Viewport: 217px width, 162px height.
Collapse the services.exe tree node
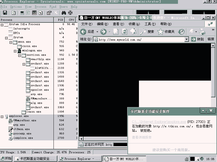[19, 55]
